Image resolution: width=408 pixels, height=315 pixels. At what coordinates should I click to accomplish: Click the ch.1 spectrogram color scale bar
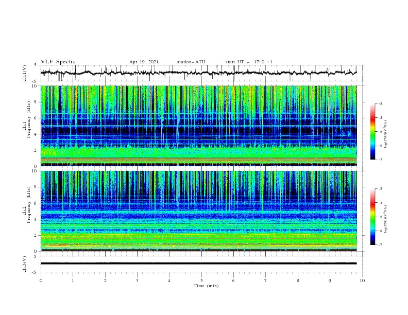[372, 131]
